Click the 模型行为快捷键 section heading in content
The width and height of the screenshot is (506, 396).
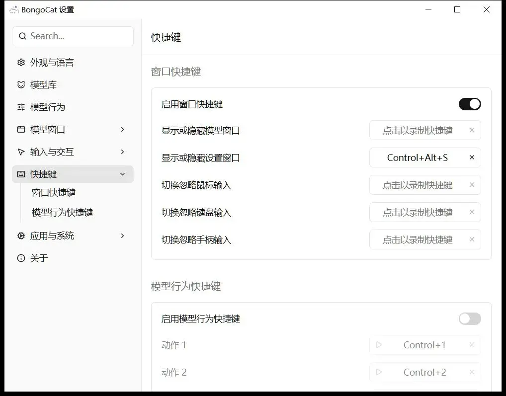click(186, 286)
